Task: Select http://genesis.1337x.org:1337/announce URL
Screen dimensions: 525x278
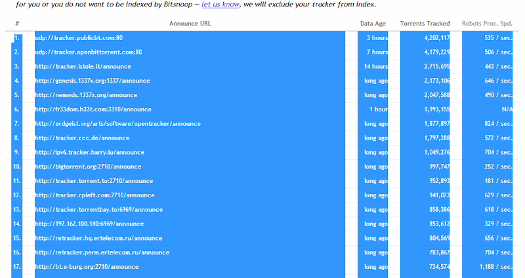Action: (x=93, y=81)
